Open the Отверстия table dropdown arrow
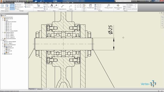The width and height of the screenshot is (164, 92). (102, 5)
